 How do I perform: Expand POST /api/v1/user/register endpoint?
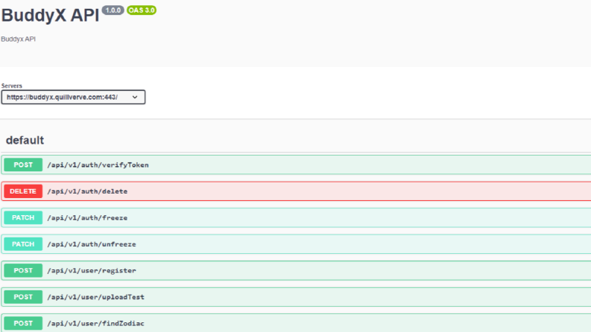[x=296, y=270]
